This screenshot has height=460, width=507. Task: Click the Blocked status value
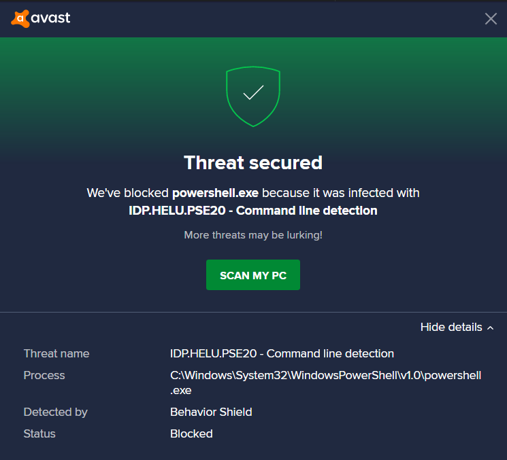(x=191, y=434)
